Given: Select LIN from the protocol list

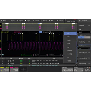Looking at the screenshot, I should (x=70, y=47).
